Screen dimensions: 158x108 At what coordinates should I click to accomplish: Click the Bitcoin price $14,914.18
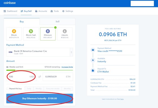[14, 38]
